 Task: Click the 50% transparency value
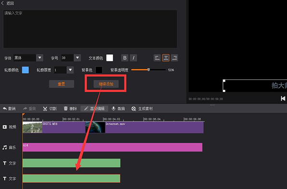tap(171, 70)
